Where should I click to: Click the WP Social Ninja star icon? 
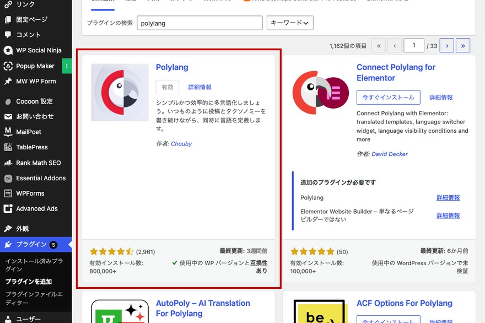8,50
